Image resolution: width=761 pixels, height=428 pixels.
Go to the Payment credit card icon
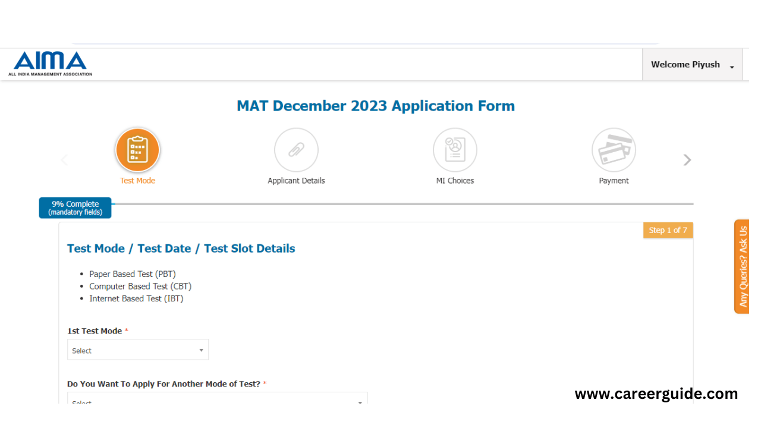(614, 150)
